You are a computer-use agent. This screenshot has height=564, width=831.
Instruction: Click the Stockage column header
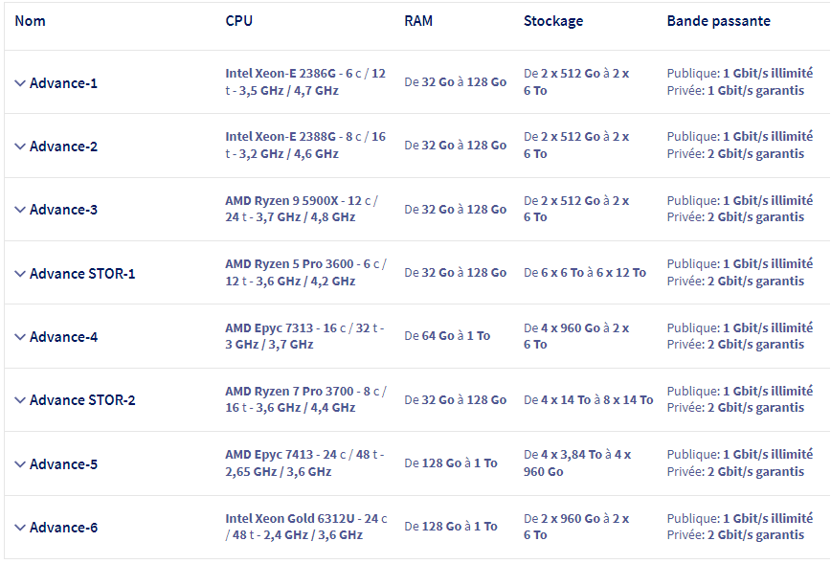(x=553, y=21)
